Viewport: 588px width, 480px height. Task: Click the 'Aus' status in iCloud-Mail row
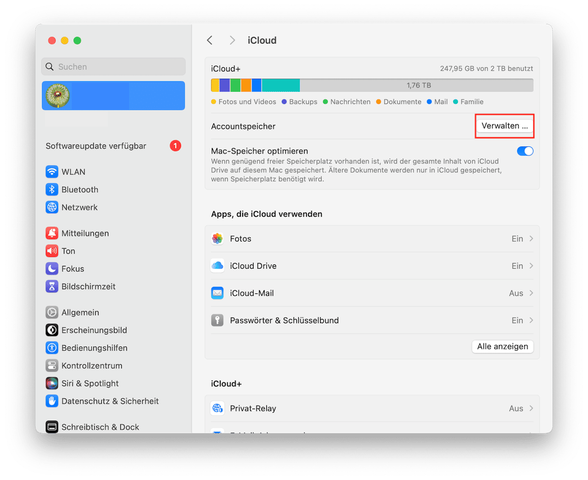pyautogui.click(x=516, y=293)
